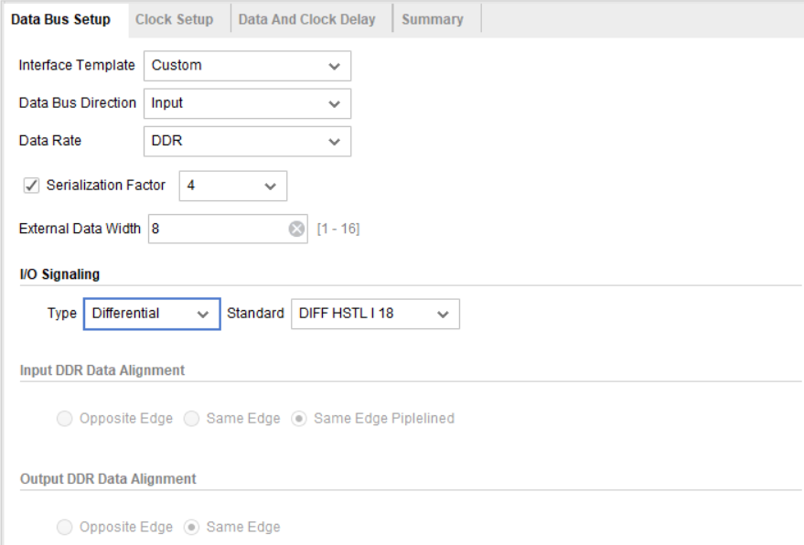The image size is (804, 545).
Task: Expand the Data Rate dropdown
Action: click(x=247, y=141)
